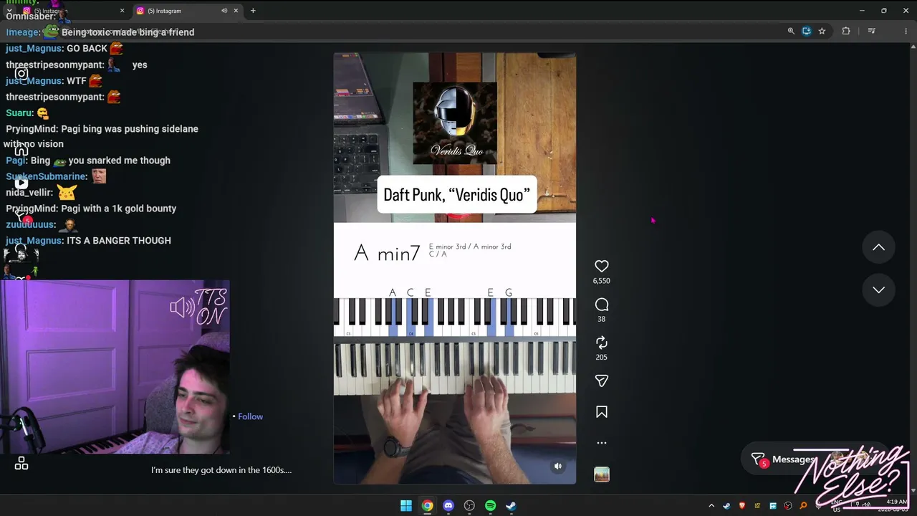917x516 pixels.
Task: Open Chrome from the taskbar
Action: tap(427, 506)
